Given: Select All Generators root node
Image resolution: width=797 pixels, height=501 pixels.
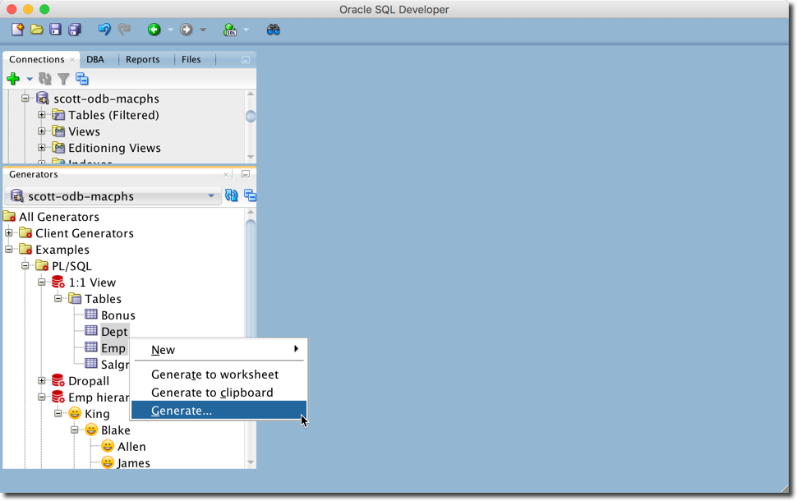Looking at the screenshot, I should (x=59, y=217).
